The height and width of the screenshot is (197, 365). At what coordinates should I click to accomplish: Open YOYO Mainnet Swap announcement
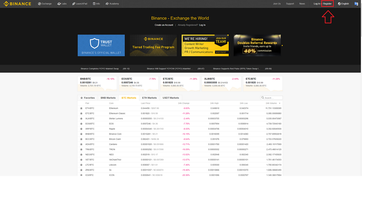point(100,69)
